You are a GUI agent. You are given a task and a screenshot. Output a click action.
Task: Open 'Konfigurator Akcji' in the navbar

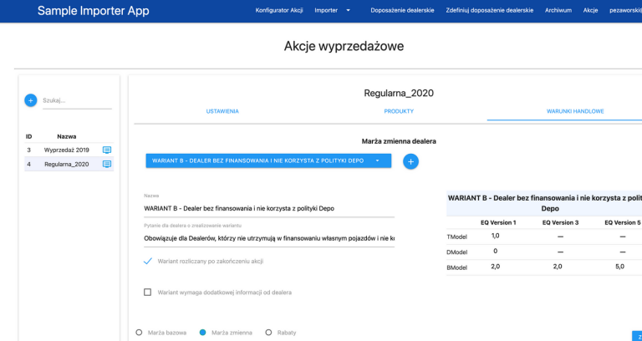click(280, 11)
